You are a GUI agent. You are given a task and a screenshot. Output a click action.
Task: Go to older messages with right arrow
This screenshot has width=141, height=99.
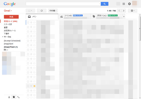[x=124, y=11]
